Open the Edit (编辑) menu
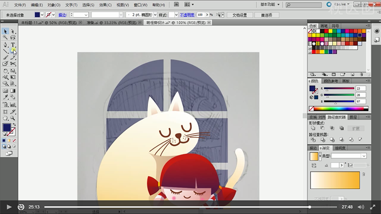This screenshot has width=381, height=214. coord(37,5)
